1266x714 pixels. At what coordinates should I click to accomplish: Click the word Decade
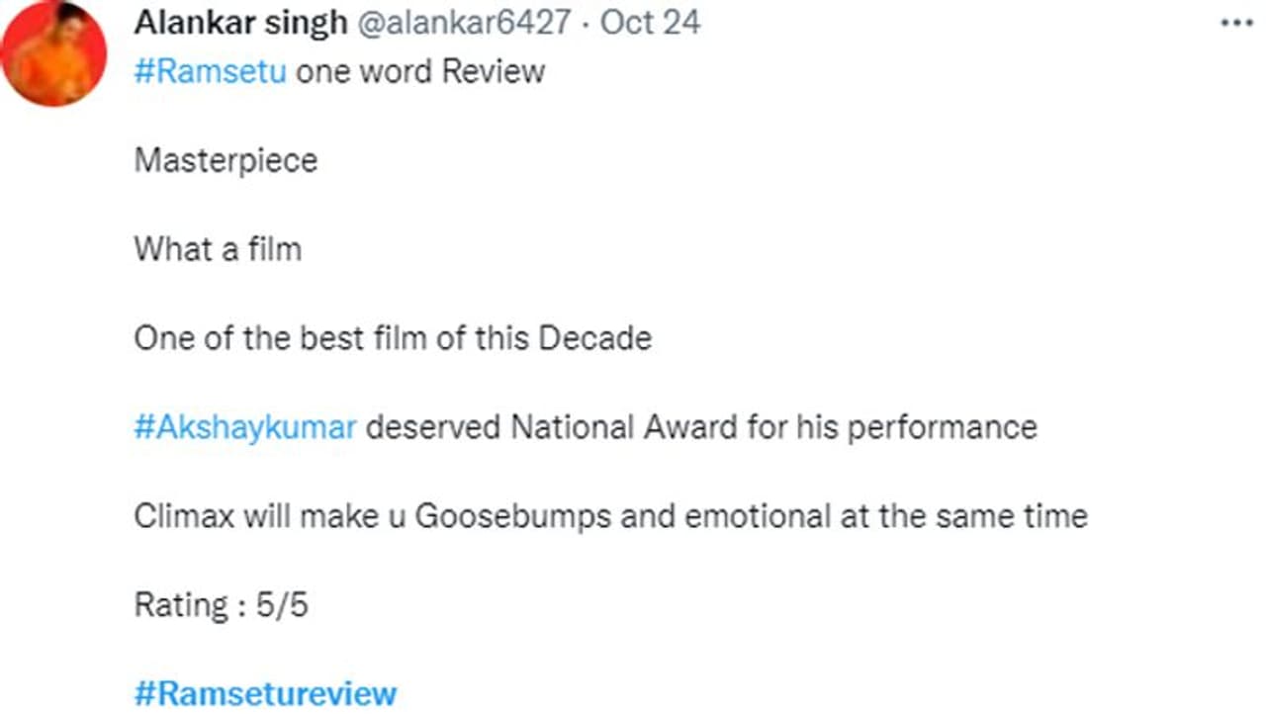click(x=594, y=338)
